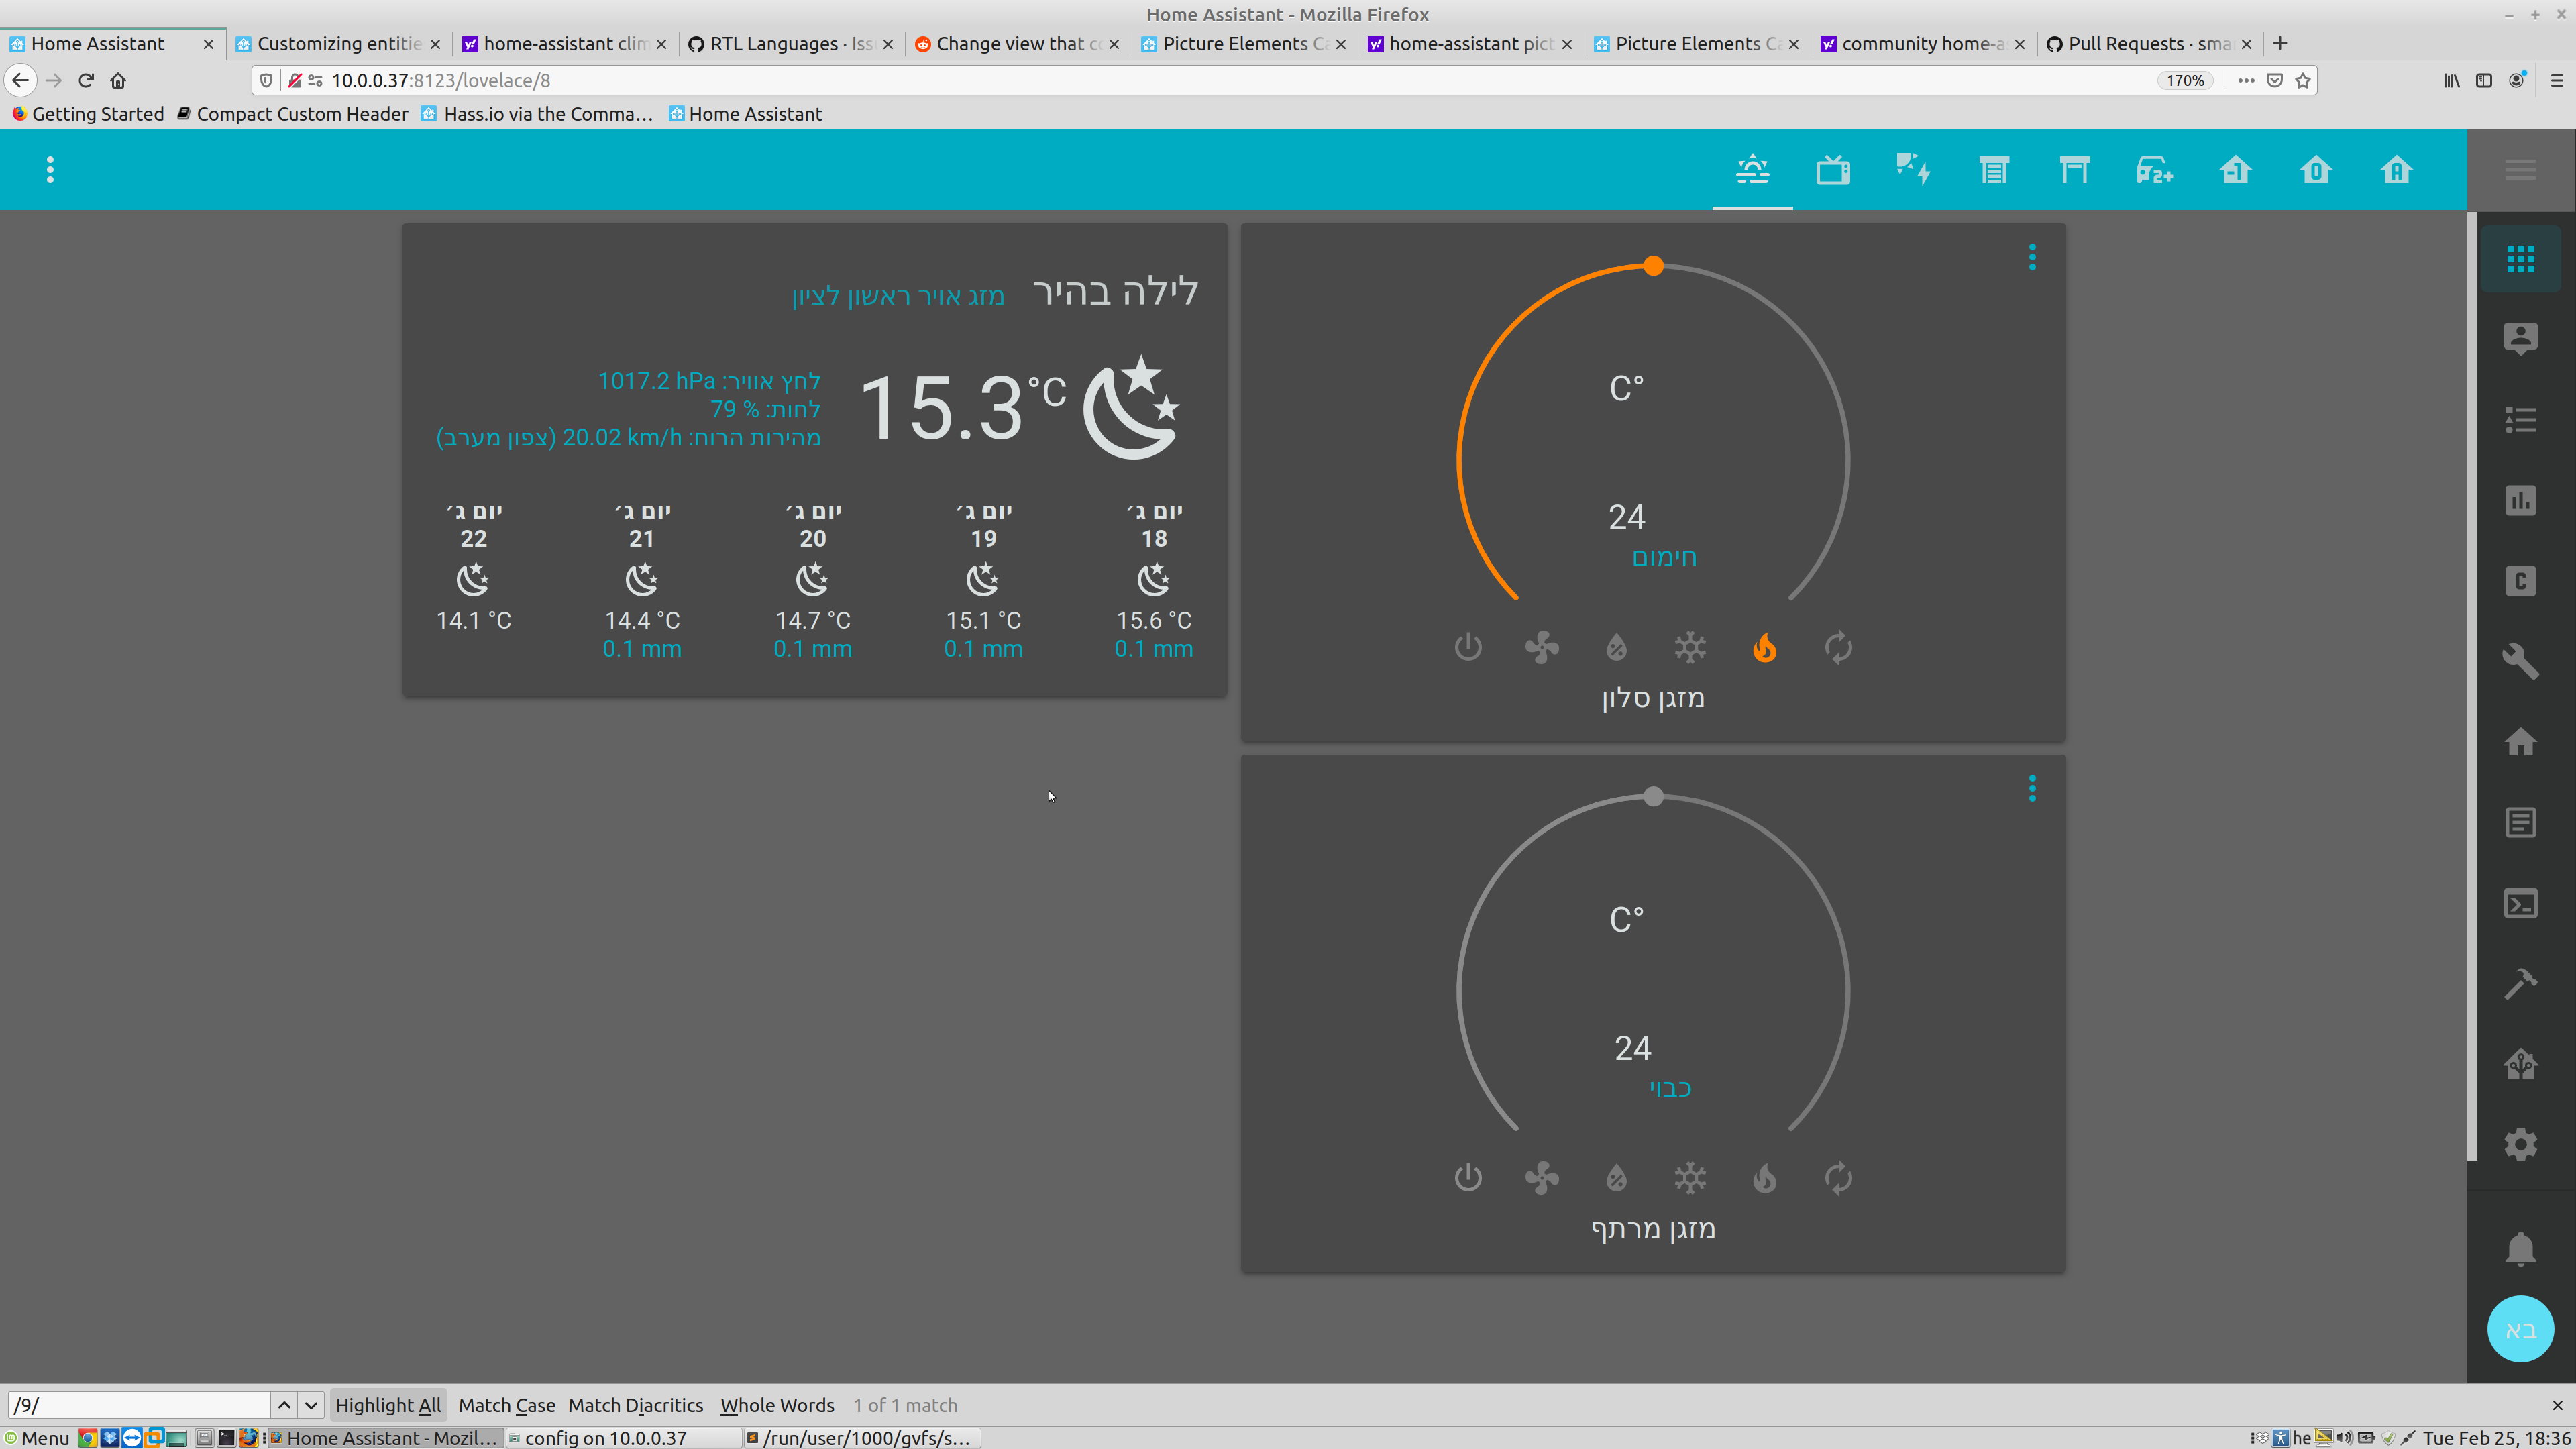This screenshot has height=1449, width=2576.
Task: Enable Match Case in find bar
Action: click(x=506, y=1405)
